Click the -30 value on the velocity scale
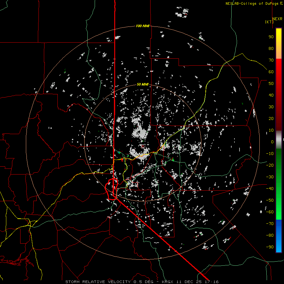 pos(270,177)
